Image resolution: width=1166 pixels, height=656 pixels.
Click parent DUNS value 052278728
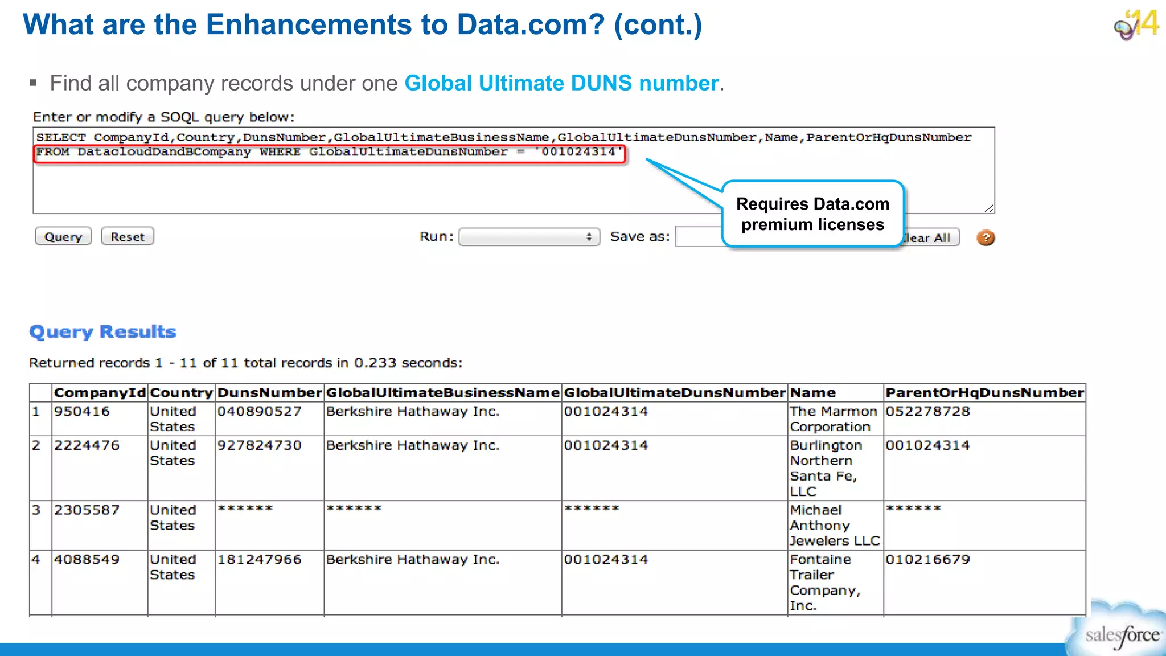pos(927,411)
